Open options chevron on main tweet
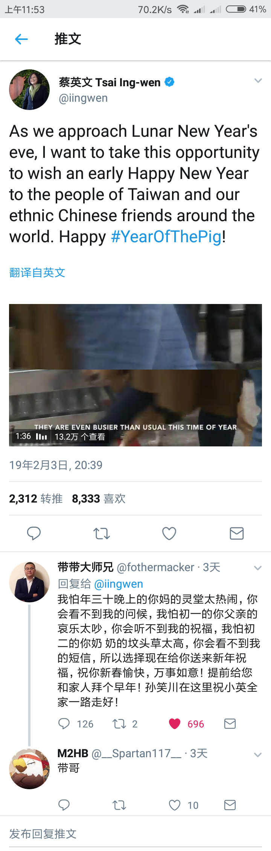The image size is (271, 851). point(258,81)
